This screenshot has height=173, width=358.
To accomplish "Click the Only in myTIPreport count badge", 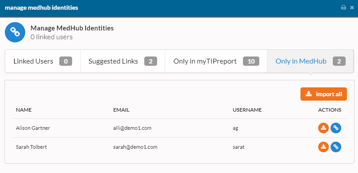I will (x=251, y=61).
